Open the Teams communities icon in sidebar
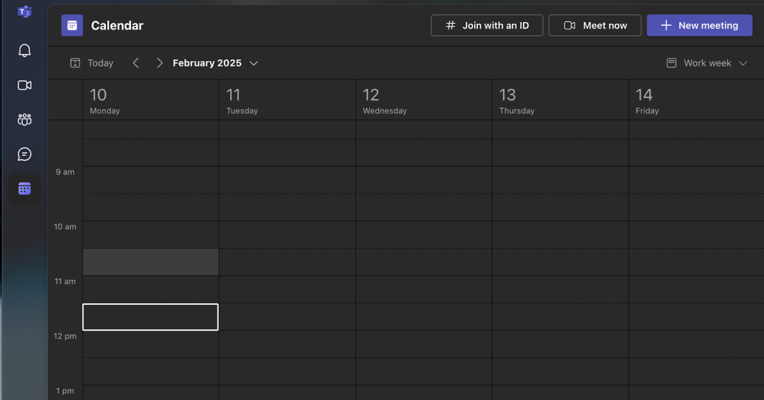 click(24, 119)
